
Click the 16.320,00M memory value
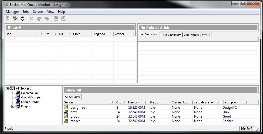pyautogui.click(x=137, y=108)
